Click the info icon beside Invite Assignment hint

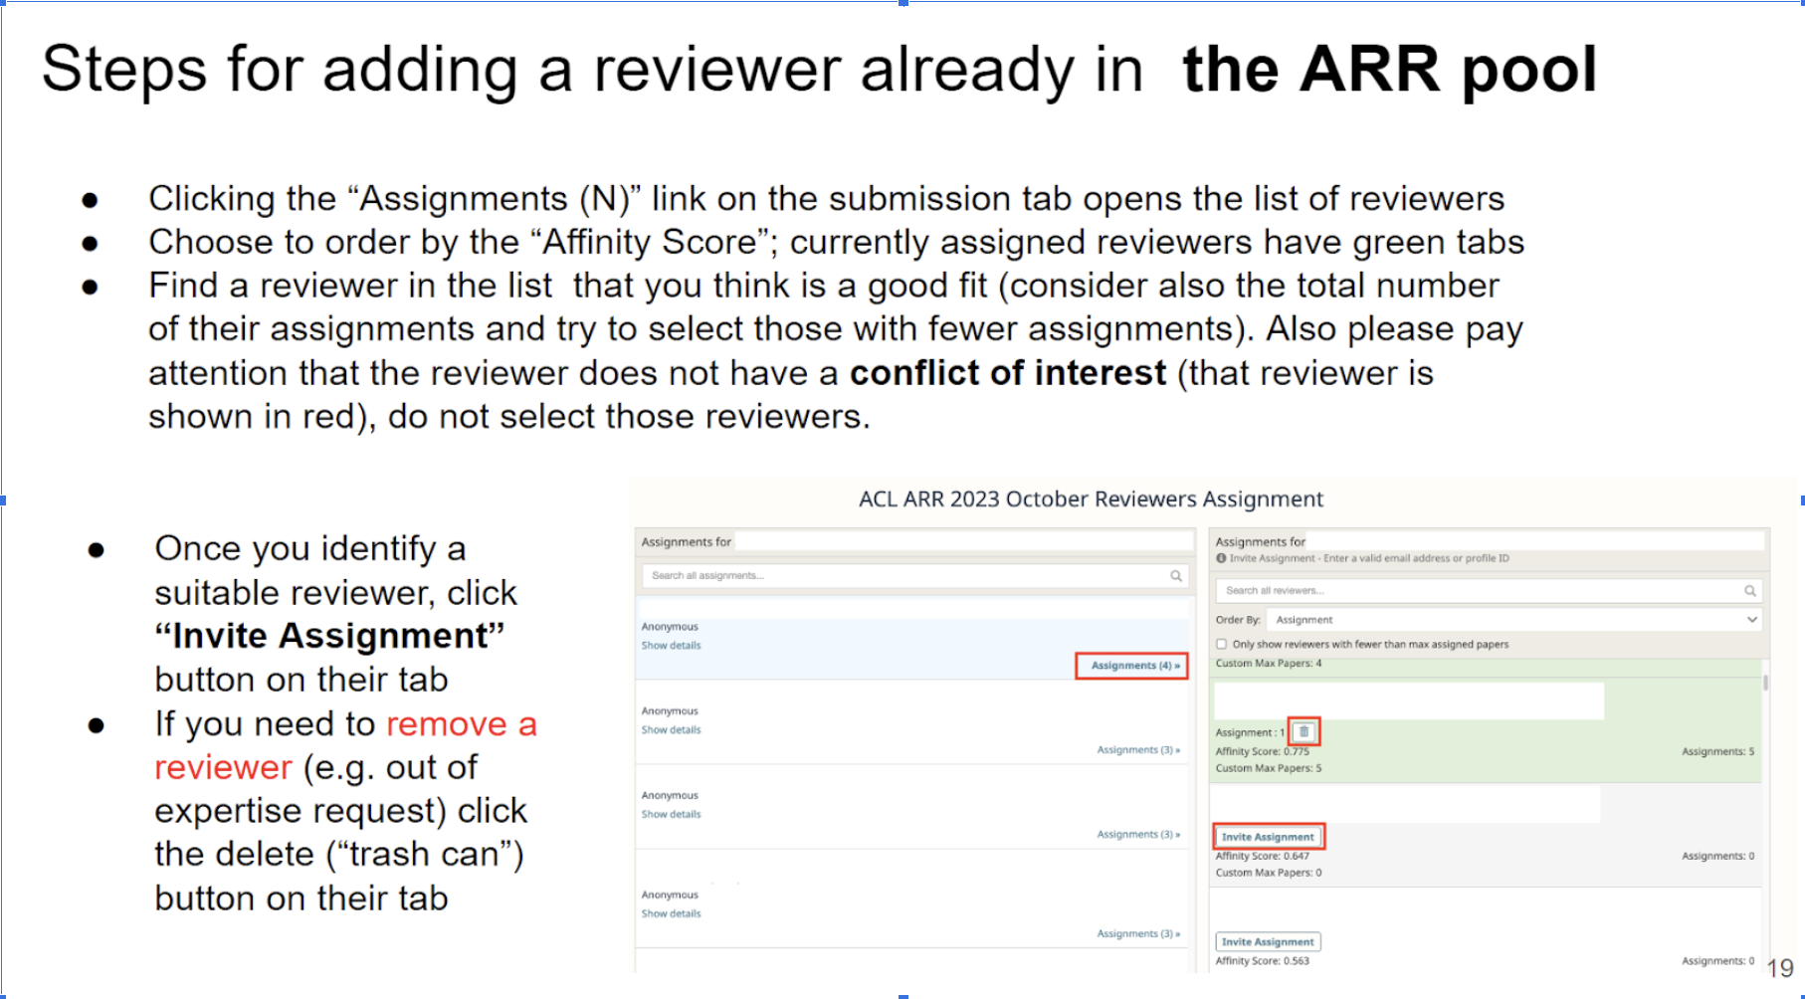tap(1221, 558)
